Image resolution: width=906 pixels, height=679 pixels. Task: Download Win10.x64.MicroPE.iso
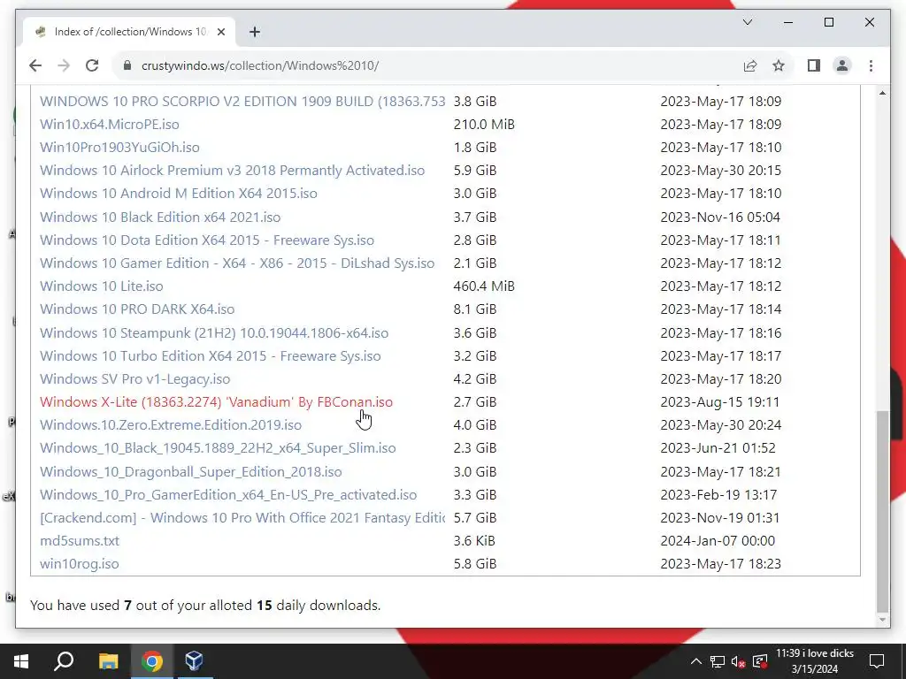click(x=109, y=124)
